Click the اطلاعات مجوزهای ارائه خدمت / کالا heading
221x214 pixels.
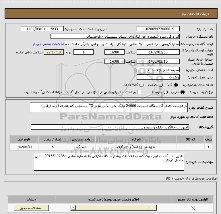pyautogui.click(x=191, y=178)
